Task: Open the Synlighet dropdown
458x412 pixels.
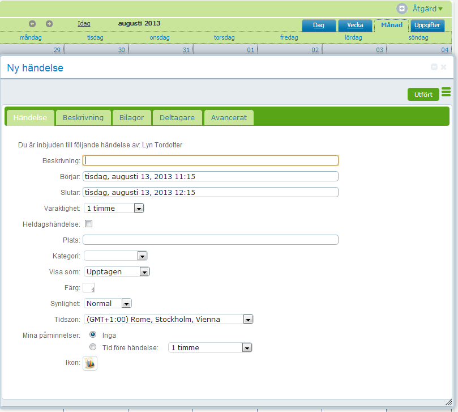Action: pos(108,303)
